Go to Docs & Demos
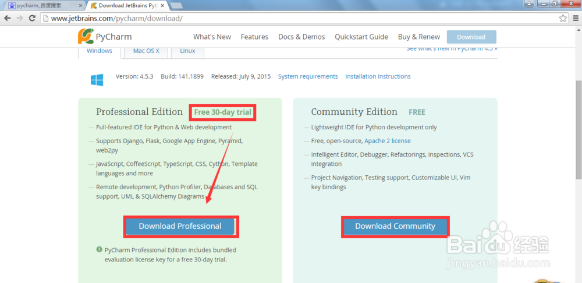 click(x=301, y=37)
